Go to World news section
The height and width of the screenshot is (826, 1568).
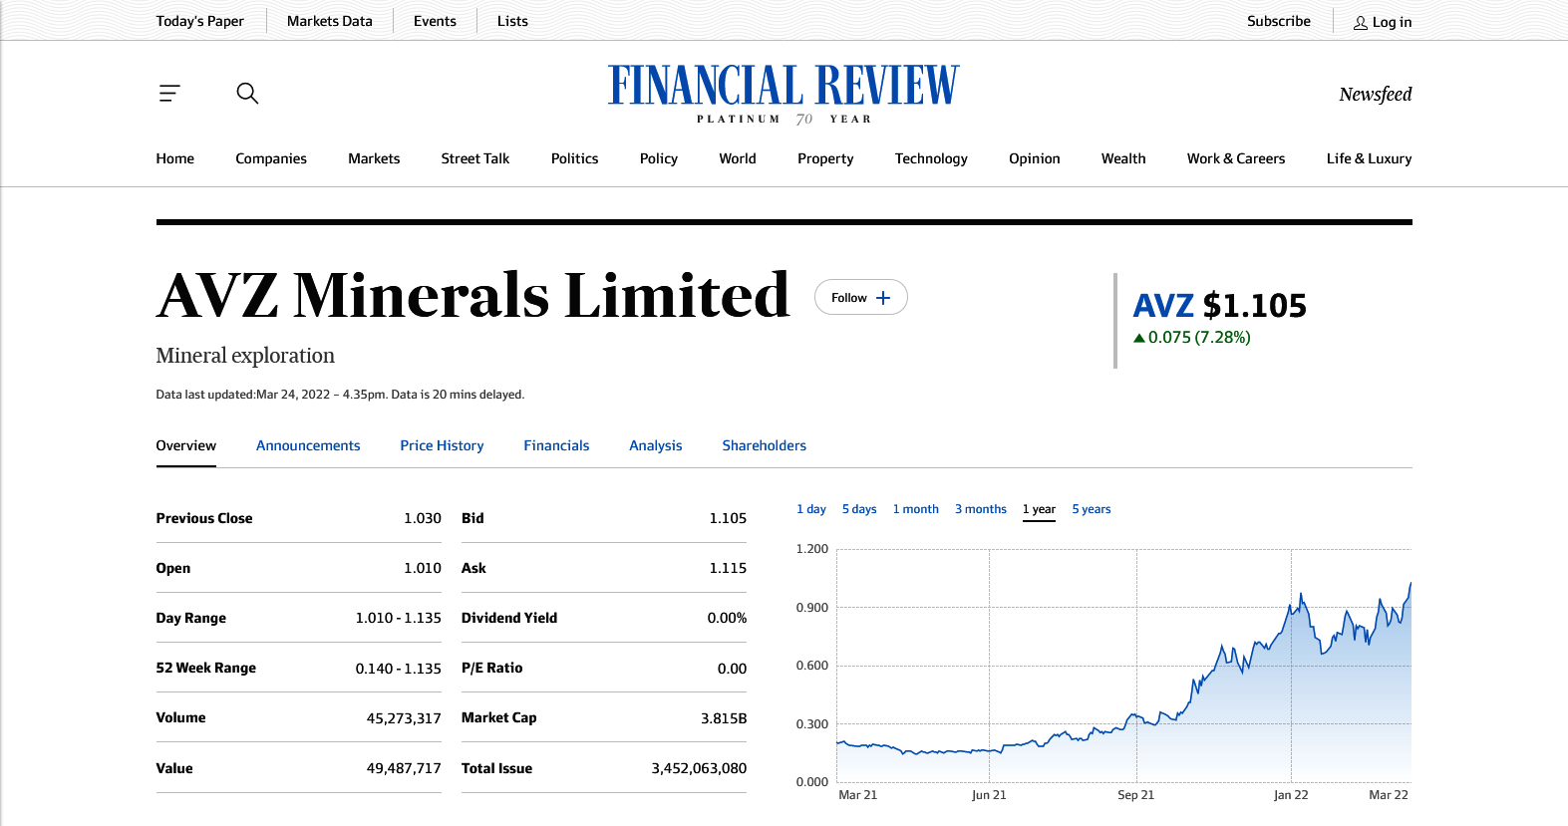coord(738,158)
